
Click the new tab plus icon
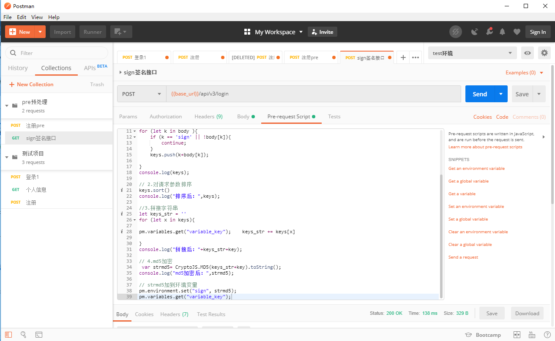(403, 57)
